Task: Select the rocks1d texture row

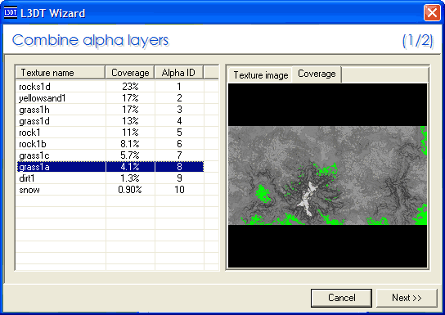Action: (110, 87)
